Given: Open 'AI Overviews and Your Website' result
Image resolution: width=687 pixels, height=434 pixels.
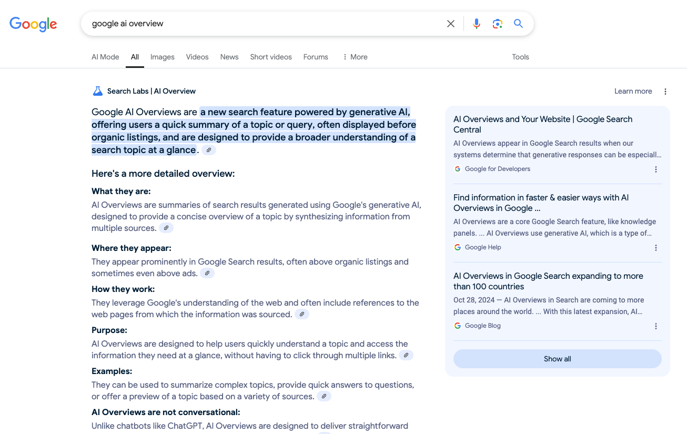Looking at the screenshot, I should coord(543,125).
